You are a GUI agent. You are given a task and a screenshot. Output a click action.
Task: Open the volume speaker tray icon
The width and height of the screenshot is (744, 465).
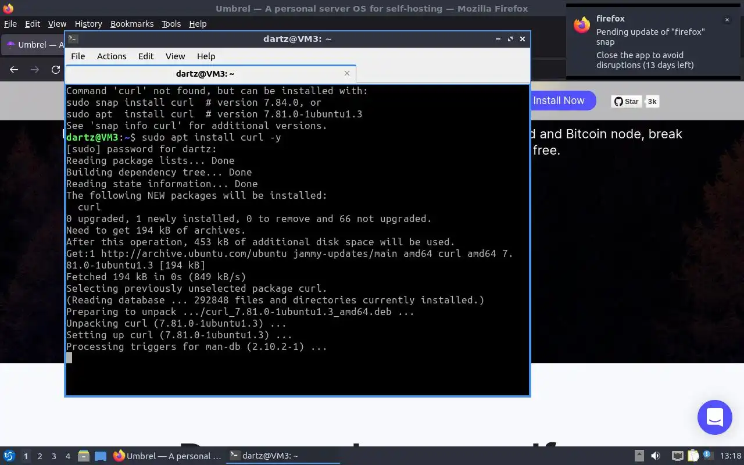tap(656, 456)
